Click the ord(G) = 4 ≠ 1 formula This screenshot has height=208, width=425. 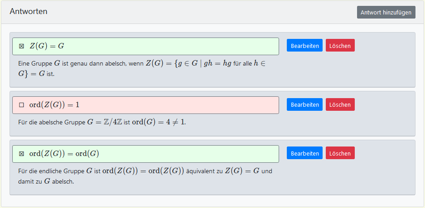click(159, 123)
